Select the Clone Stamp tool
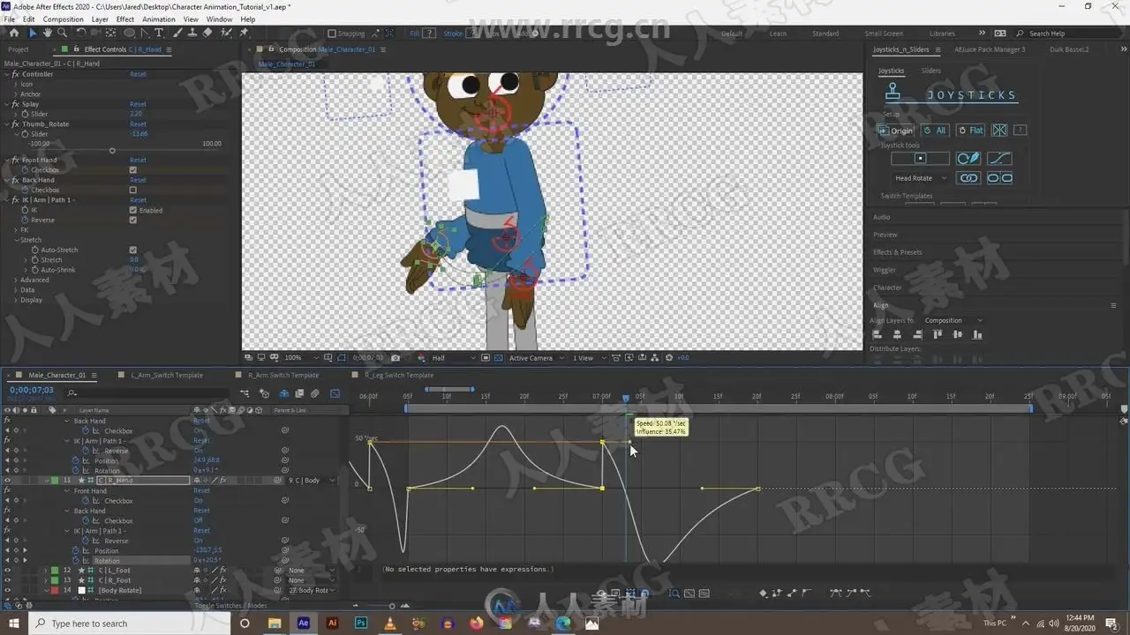This screenshot has width=1130, height=635. pos(192,33)
